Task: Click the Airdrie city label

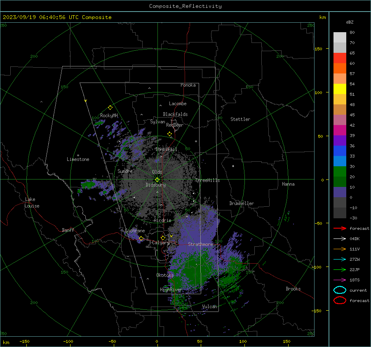Action: click(x=162, y=220)
